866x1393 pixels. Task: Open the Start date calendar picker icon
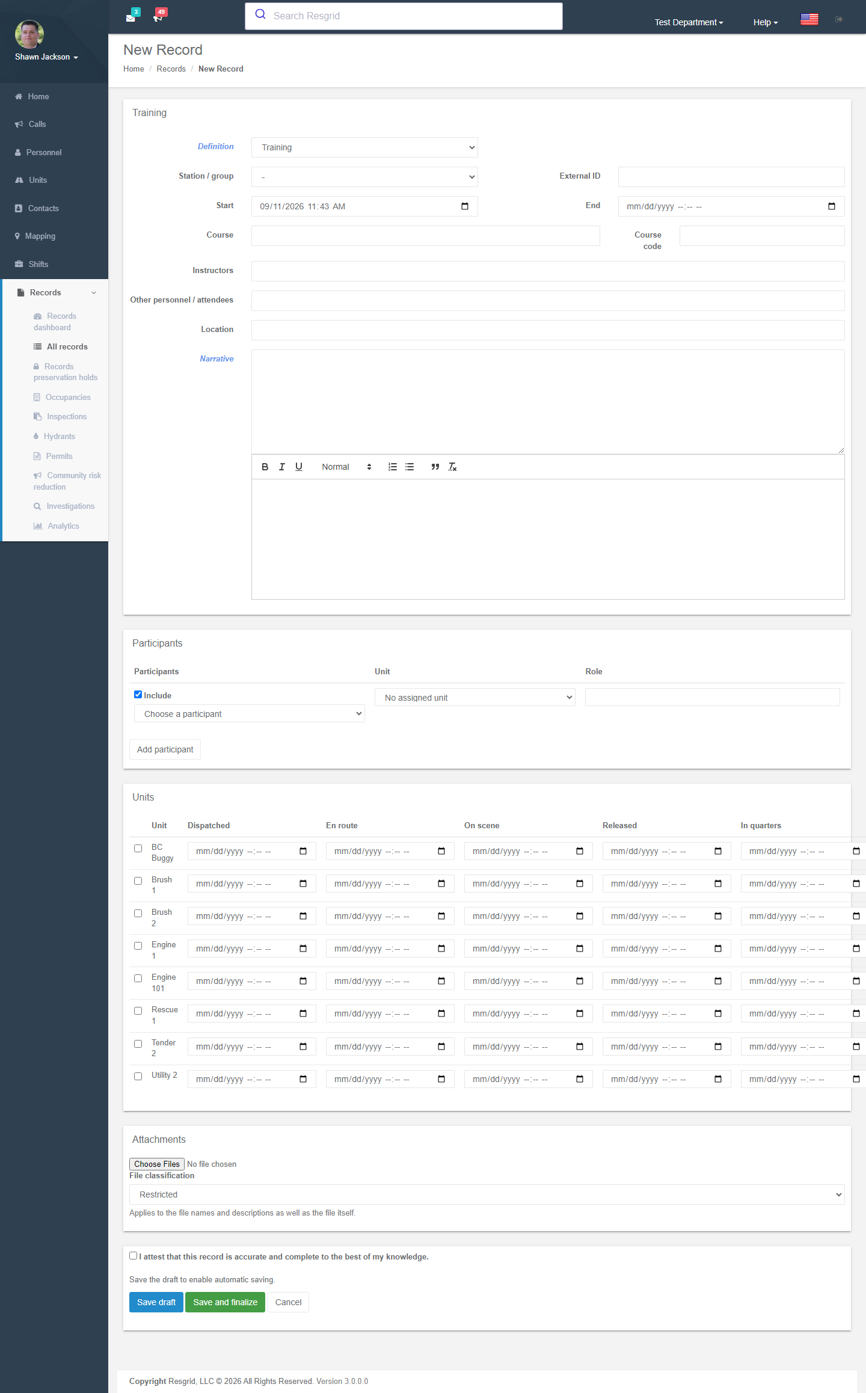(x=465, y=206)
